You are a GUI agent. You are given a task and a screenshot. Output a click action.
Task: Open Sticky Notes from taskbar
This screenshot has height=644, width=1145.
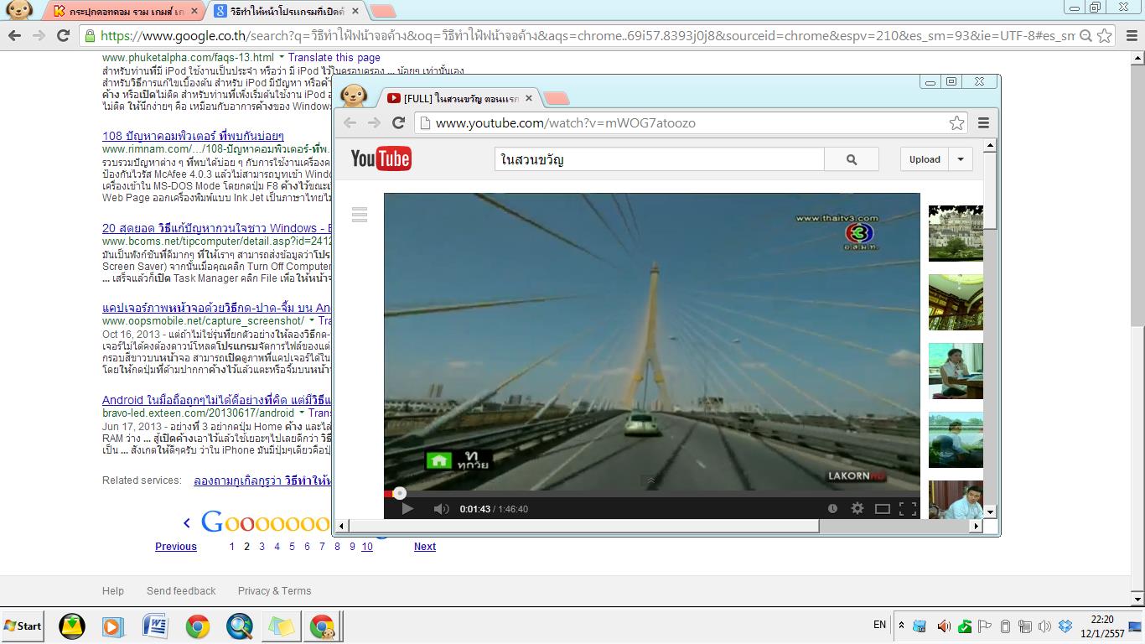(281, 626)
